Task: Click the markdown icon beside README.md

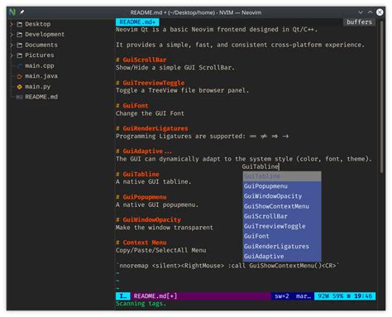Action: pos(19,97)
